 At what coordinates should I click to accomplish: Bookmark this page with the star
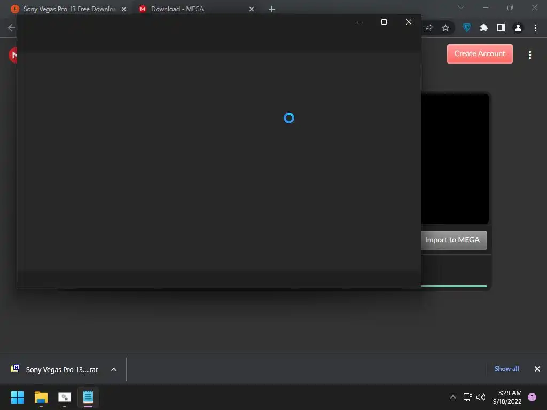(445, 28)
